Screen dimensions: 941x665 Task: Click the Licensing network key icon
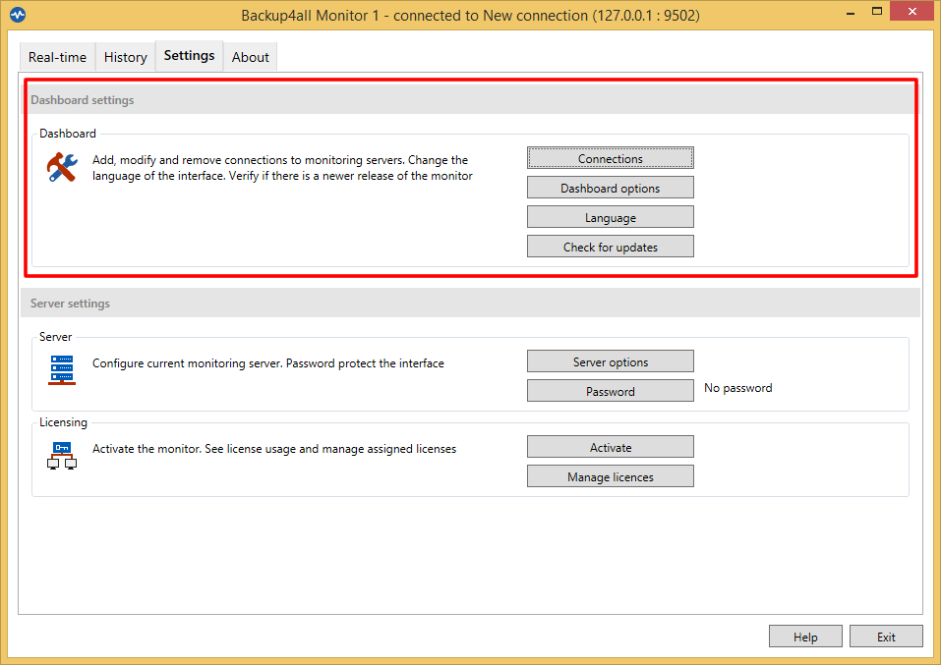62,455
